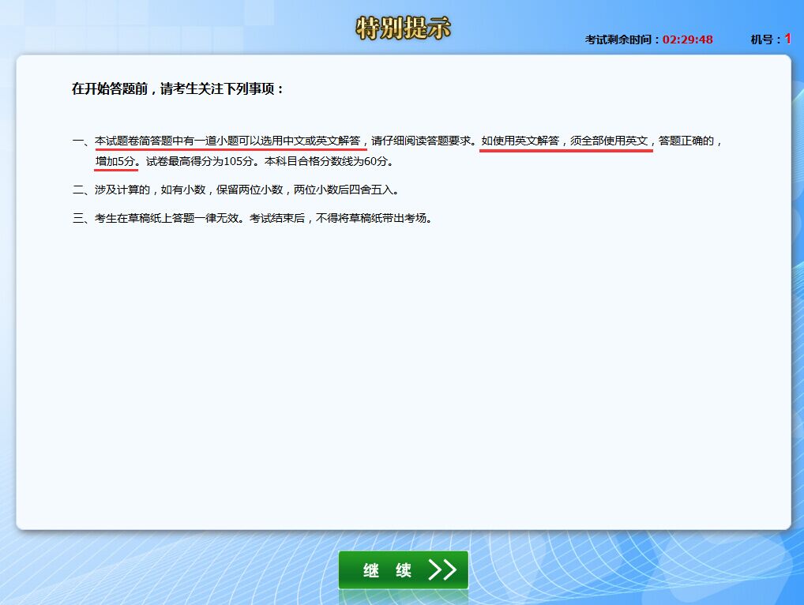Viewport: 804px width, 605px height.
Task: Click the bold heading 在开始答题前
Action: (x=178, y=89)
